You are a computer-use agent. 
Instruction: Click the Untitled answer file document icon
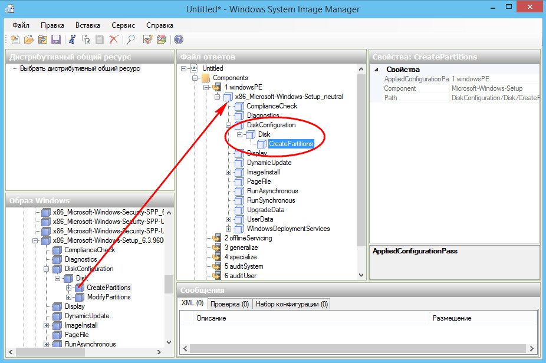click(x=195, y=68)
